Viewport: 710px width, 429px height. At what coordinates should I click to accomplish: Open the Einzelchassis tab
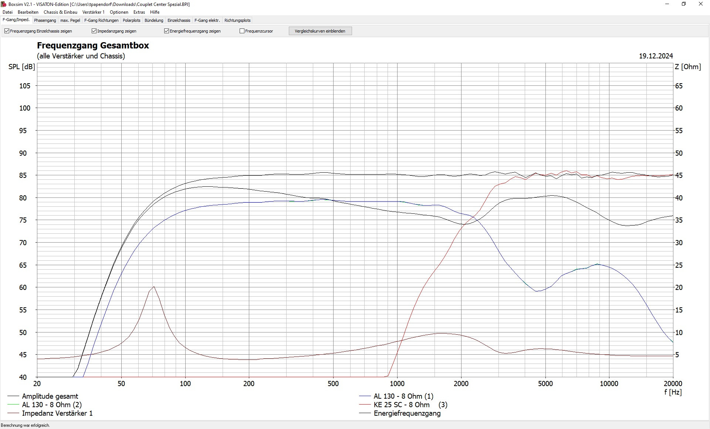pyautogui.click(x=179, y=20)
